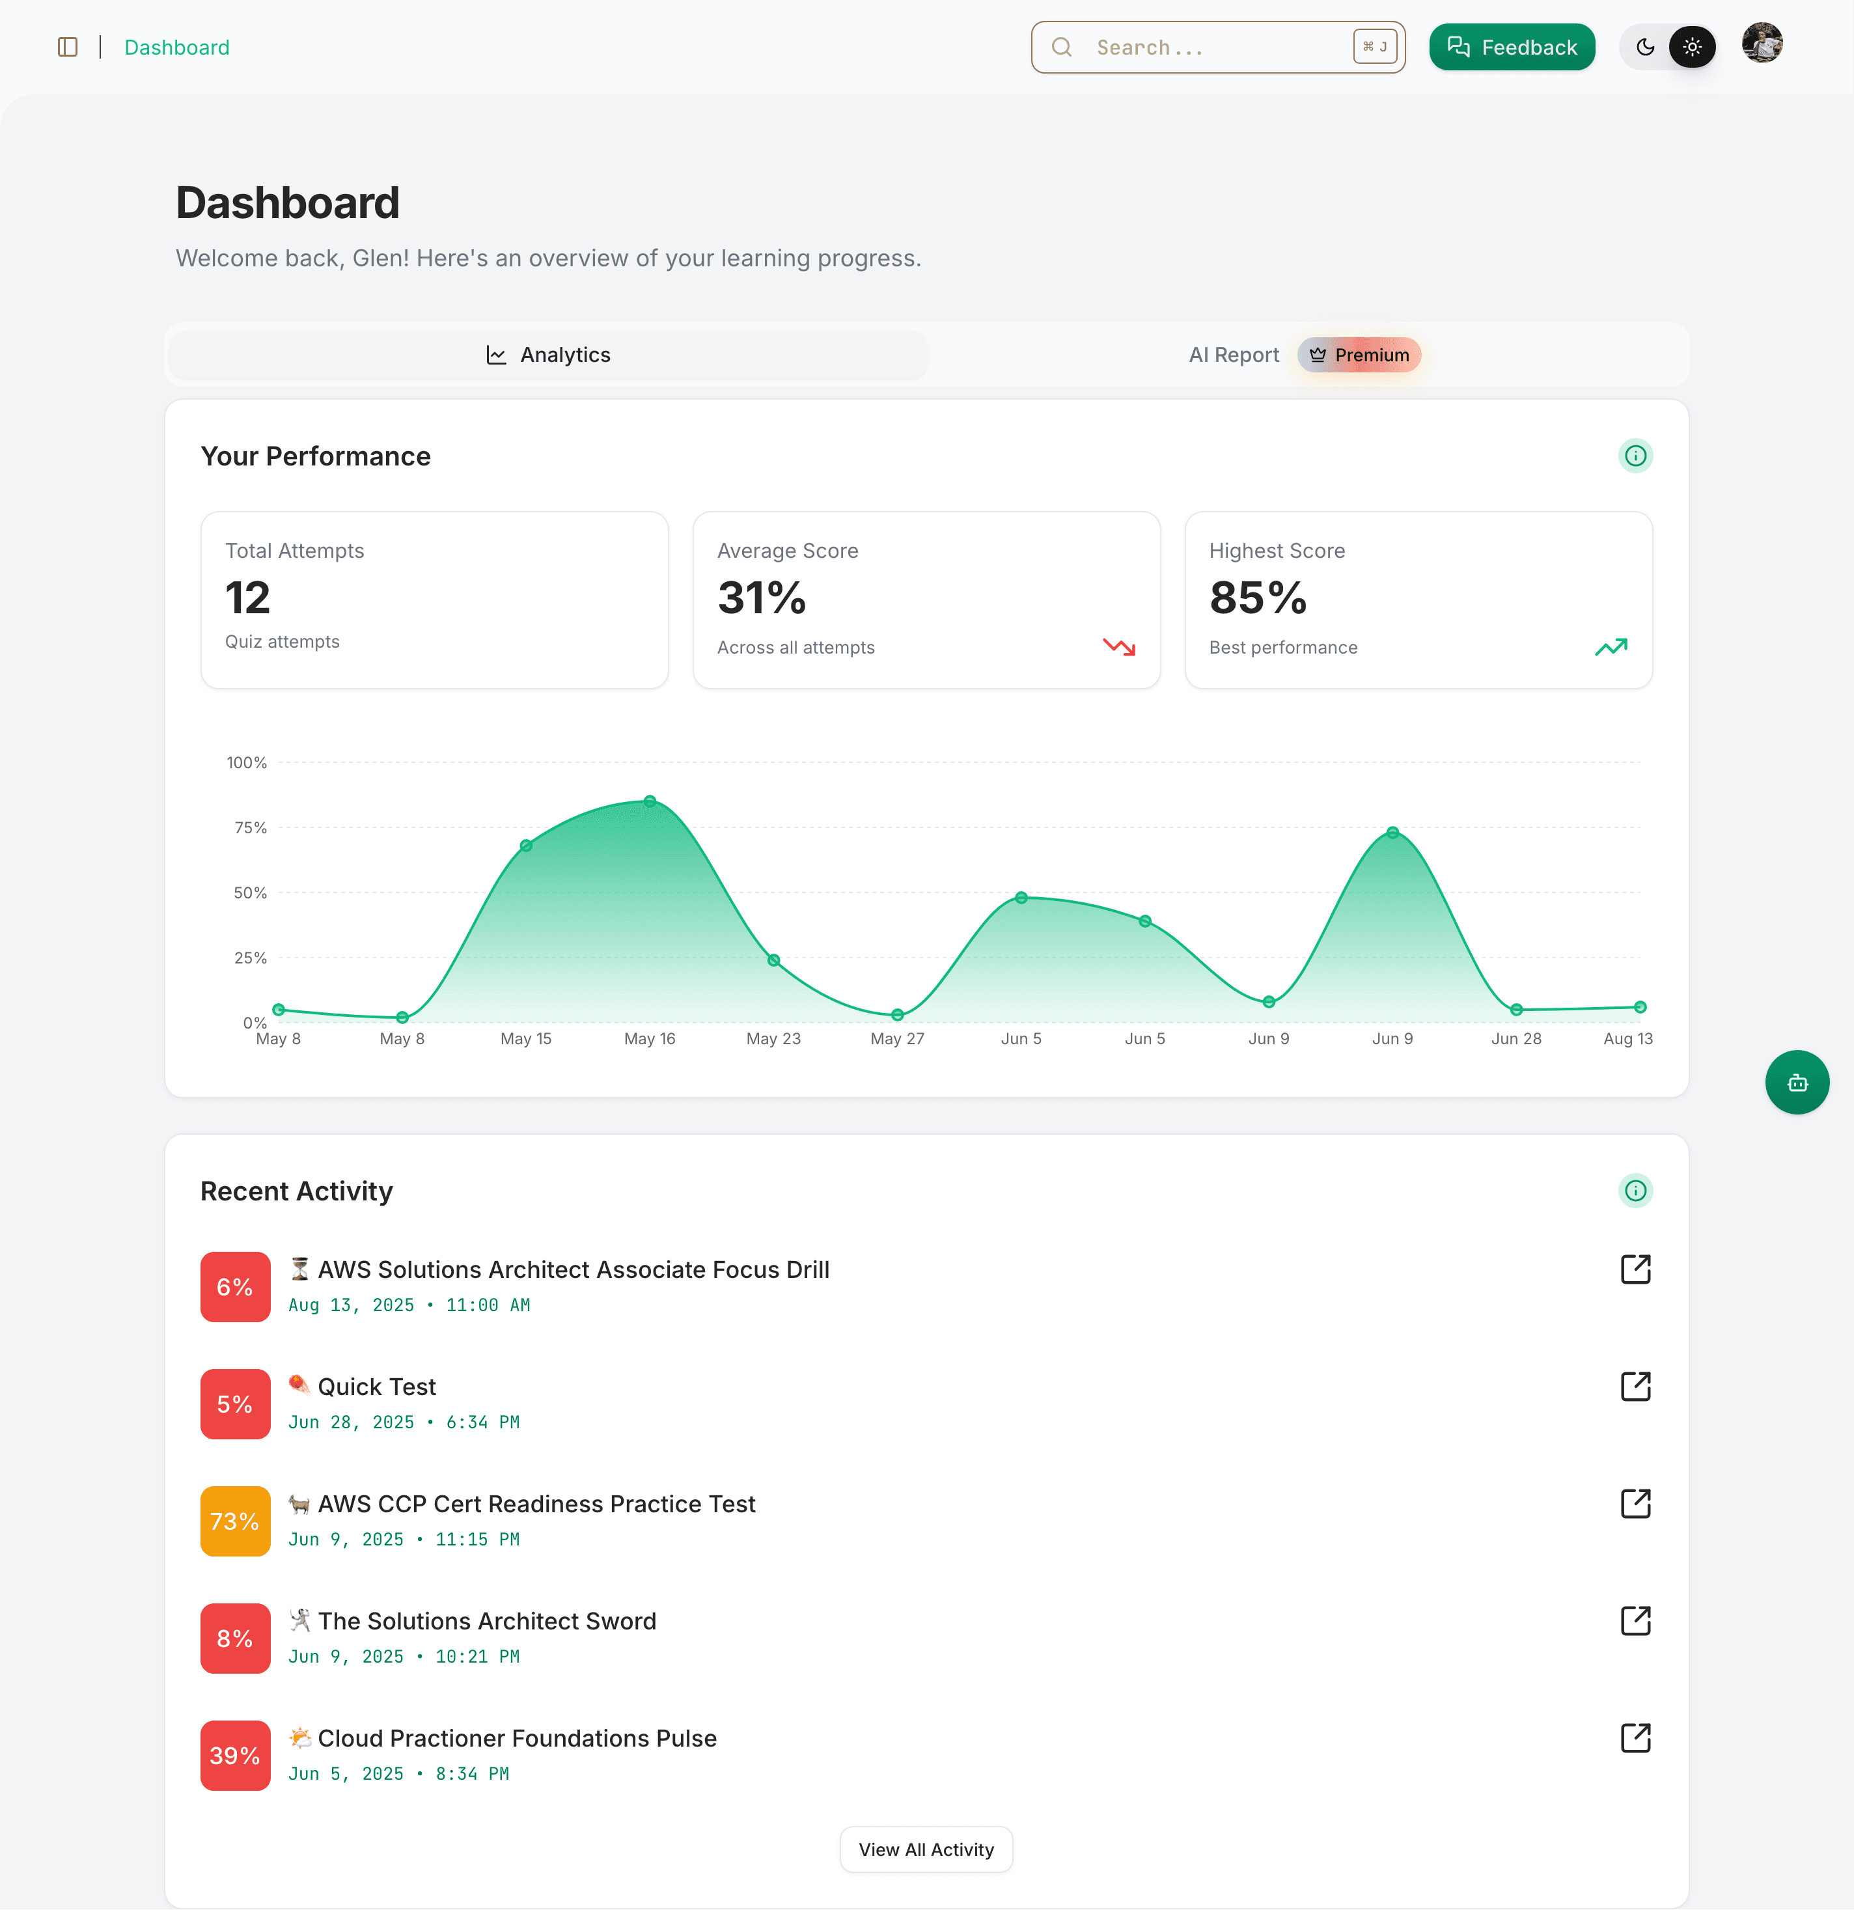
Task: Switch to dark mode moon toggle
Action: 1644,47
